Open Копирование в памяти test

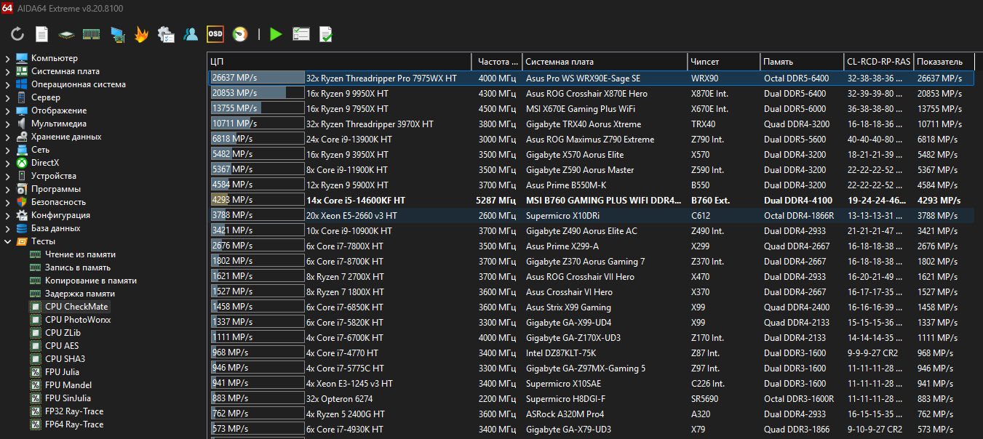91,281
